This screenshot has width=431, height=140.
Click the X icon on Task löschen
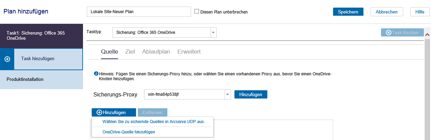click(388, 32)
